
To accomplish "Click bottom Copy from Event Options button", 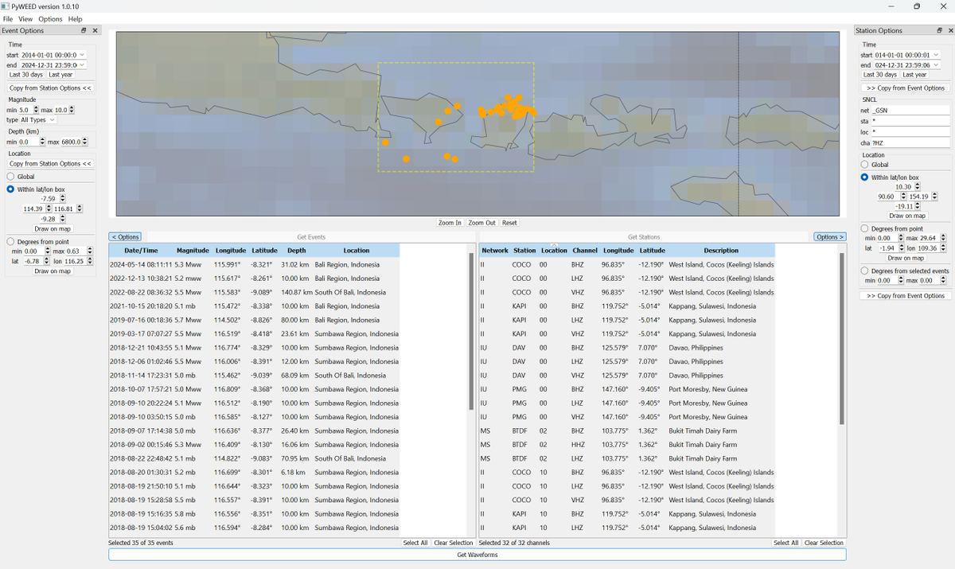I will 906,295.
